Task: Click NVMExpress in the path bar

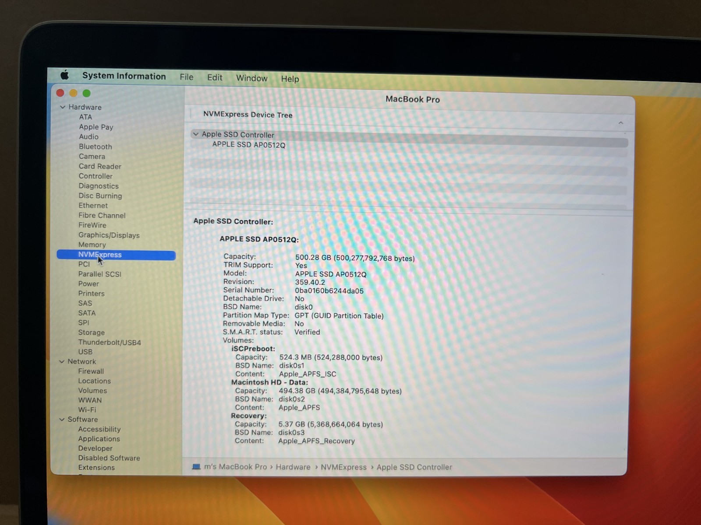Action: pos(343,467)
